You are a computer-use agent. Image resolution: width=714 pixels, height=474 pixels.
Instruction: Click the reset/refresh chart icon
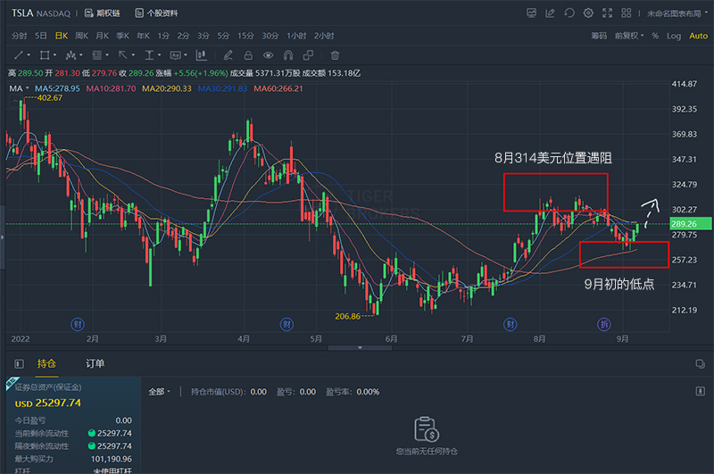pyautogui.click(x=569, y=13)
